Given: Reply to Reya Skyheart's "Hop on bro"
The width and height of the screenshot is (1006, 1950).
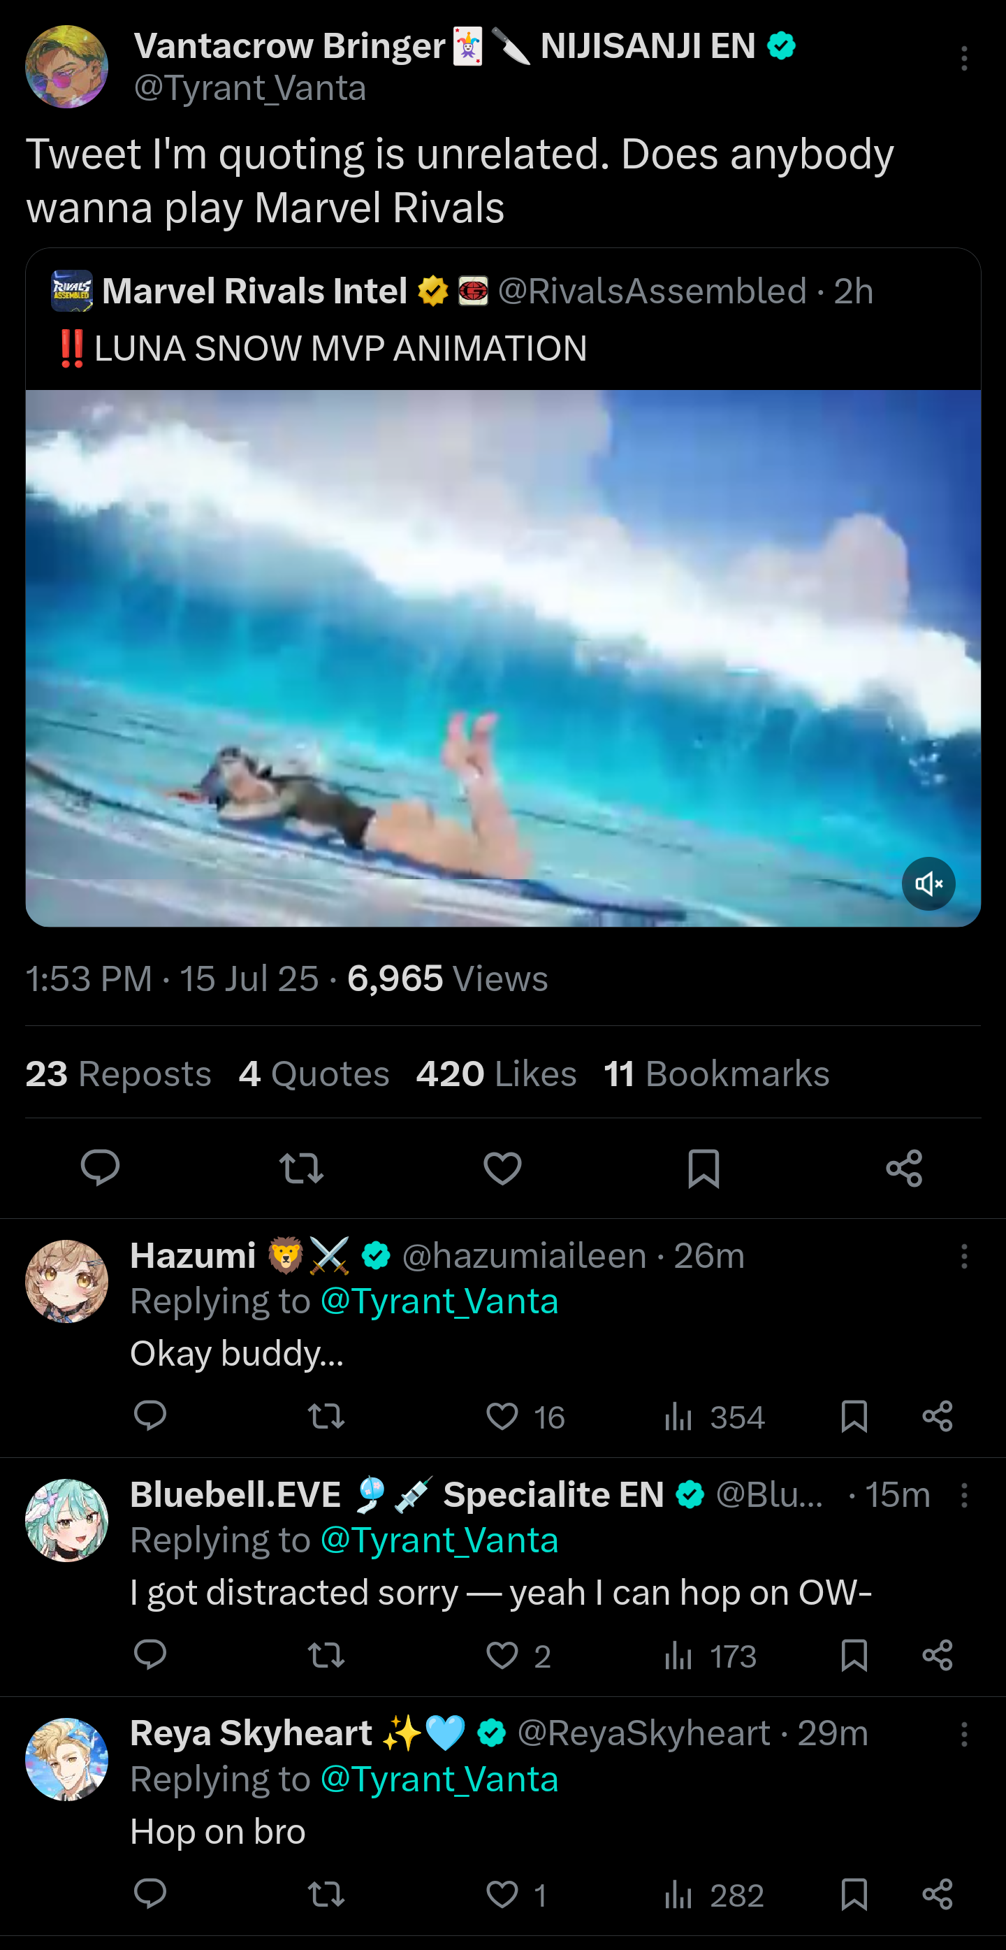Looking at the screenshot, I should pos(150,1894).
